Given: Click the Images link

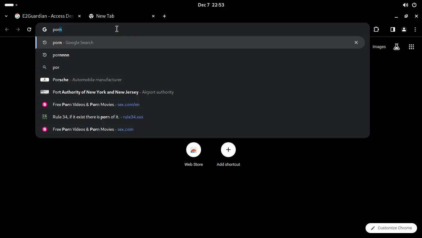Looking at the screenshot, I should coord(379,47).
